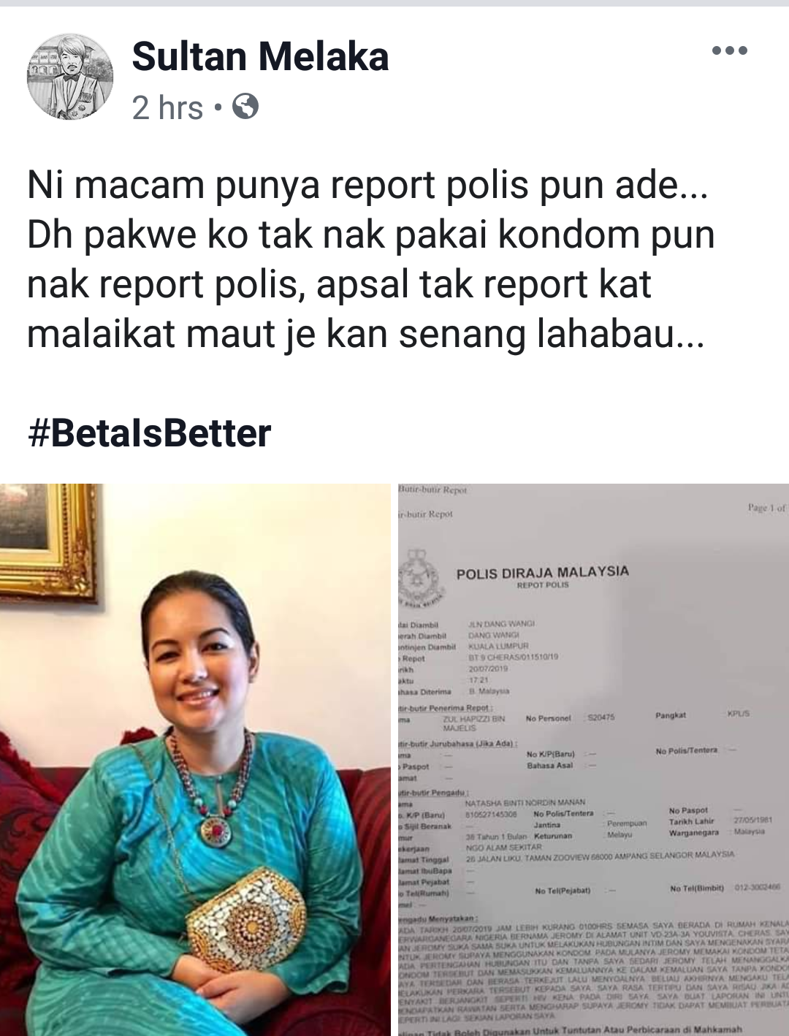
Task: Open the Sultan Melaka profile name link
Action: click(x=260, y=56)
